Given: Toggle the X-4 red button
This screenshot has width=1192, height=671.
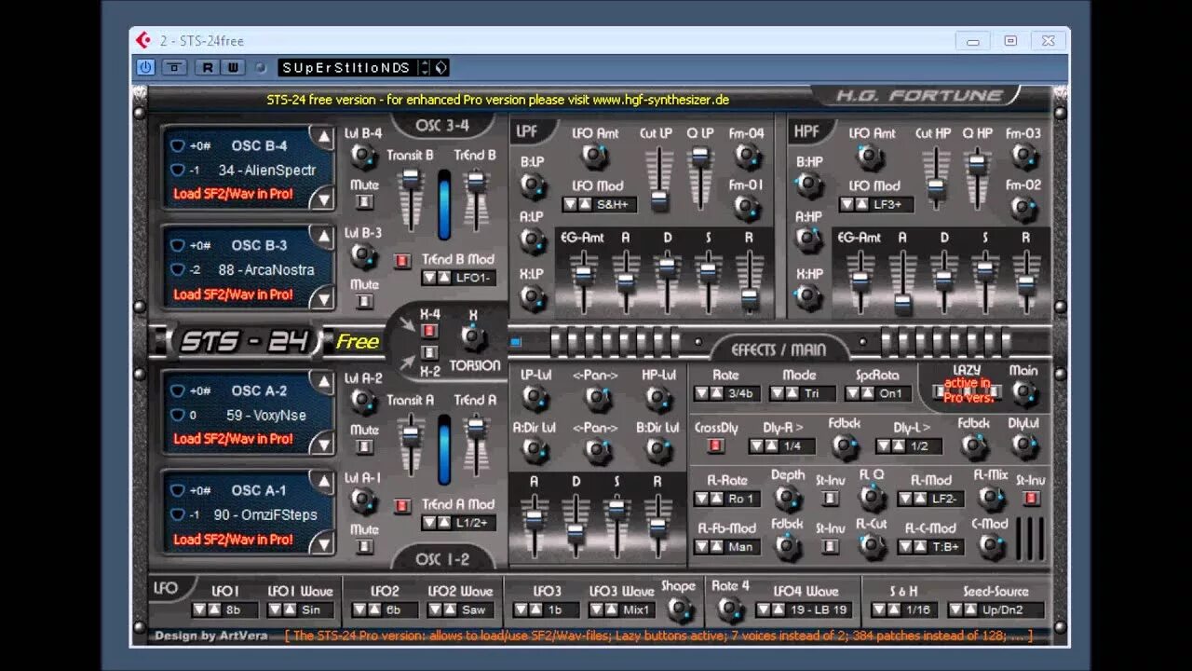Looking at the screenshot, I should tap(429, 331).
